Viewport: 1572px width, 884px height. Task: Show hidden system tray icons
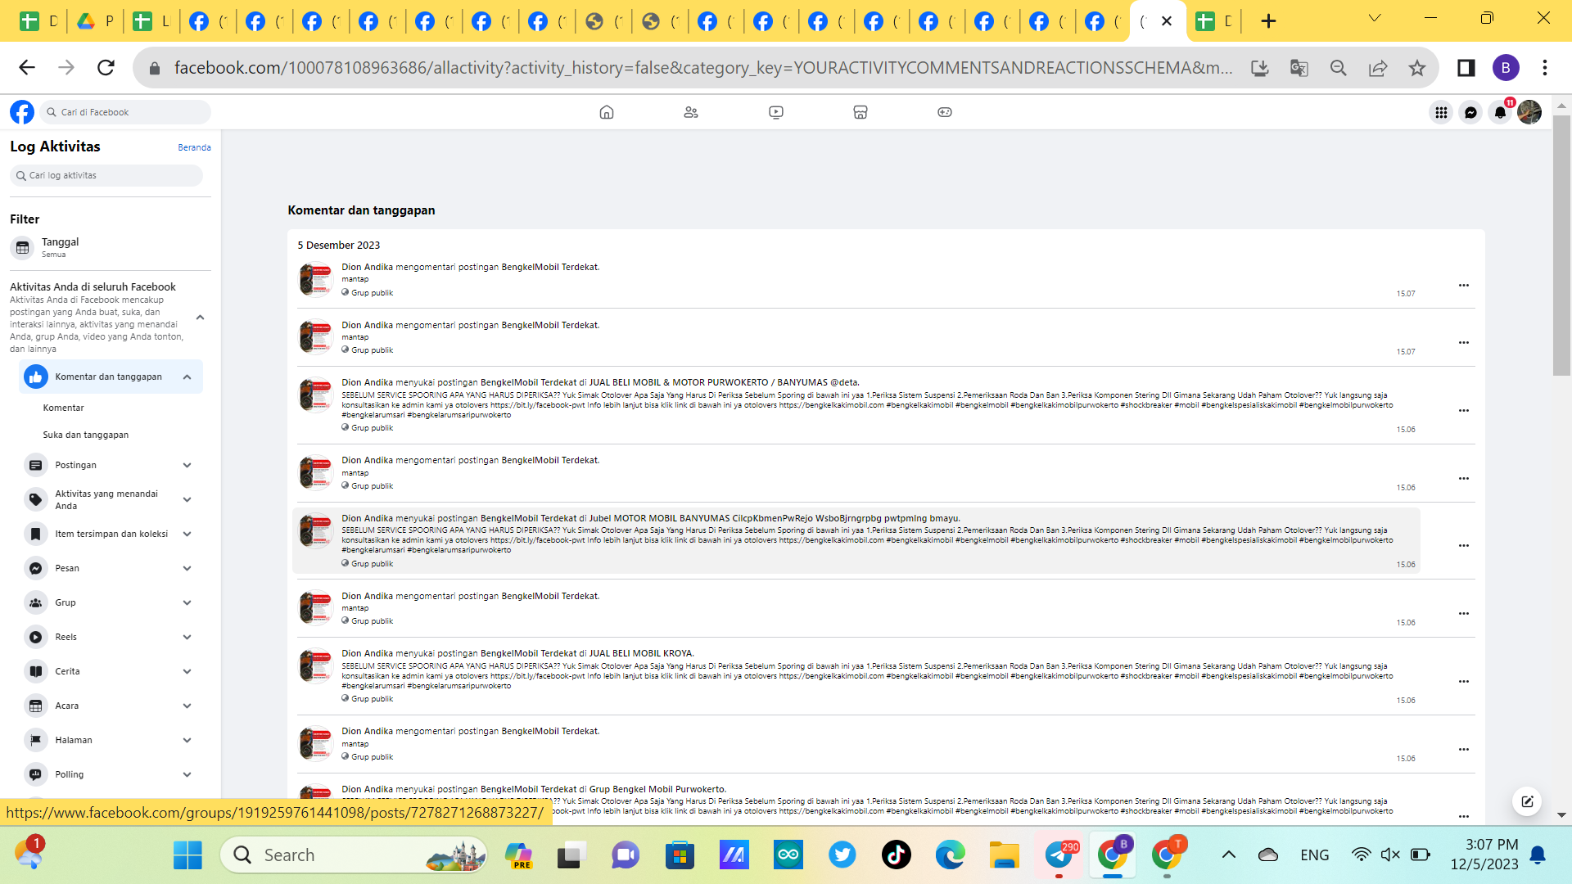tap(1228, 855)
